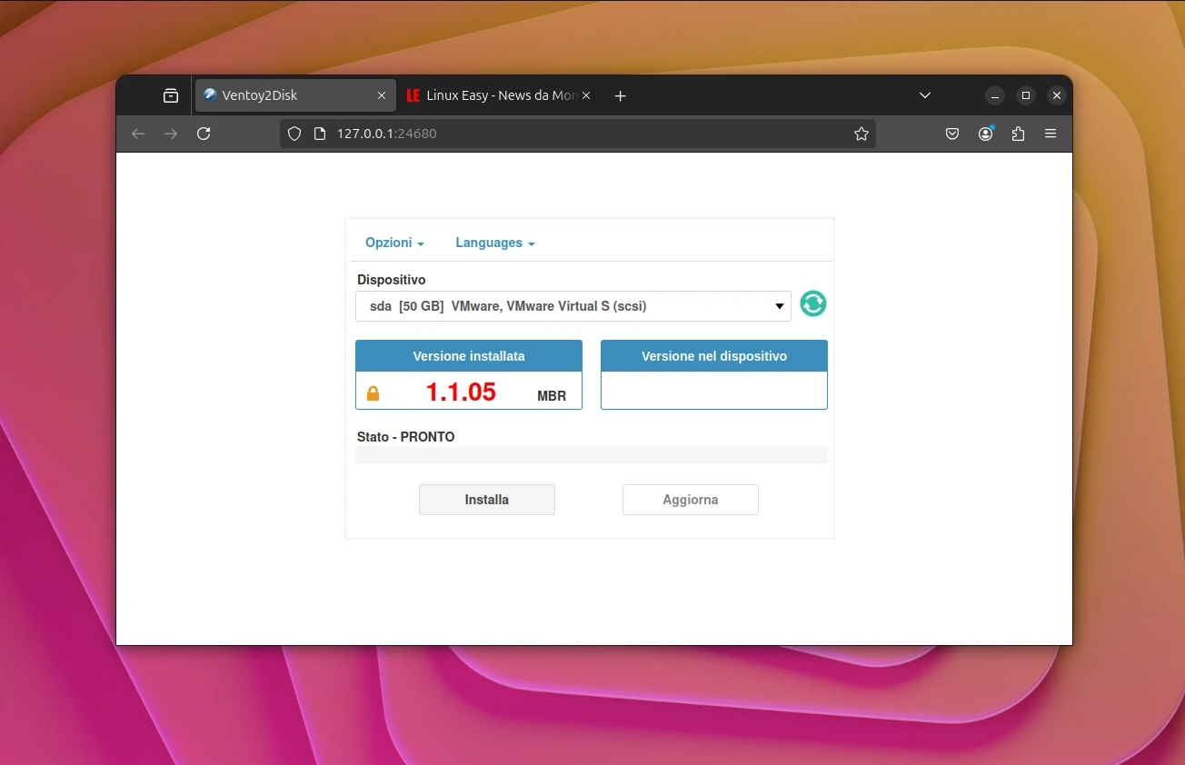Open the Firefox extensions puzzle icon

tap(1018, 134)
